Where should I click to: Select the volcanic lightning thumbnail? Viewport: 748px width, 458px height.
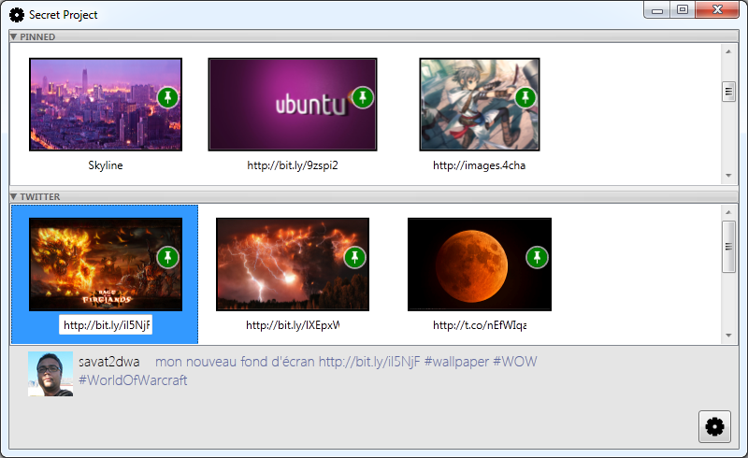(x=293, y=265)
